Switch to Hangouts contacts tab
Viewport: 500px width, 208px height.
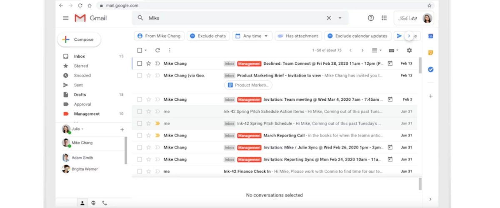pyautogui.click(x=82, y=203)
